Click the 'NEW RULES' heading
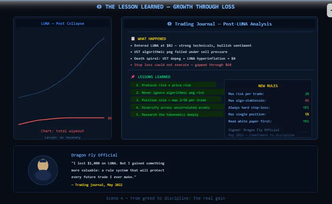The width and height of the screenshot is (332, 204). coord(268,86)
